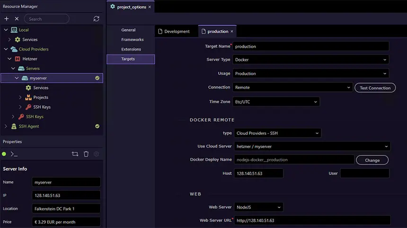This screenshot has width=407, height=228.
Task: Click the greyed gear icon in Properties
Action: (96, 154)
